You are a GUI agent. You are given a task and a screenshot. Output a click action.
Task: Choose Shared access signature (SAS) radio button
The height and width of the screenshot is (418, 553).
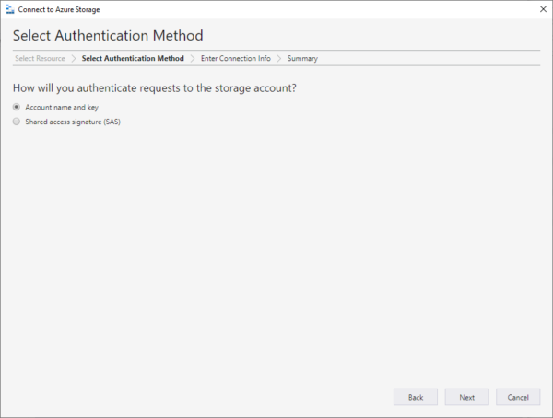[17, 122]
